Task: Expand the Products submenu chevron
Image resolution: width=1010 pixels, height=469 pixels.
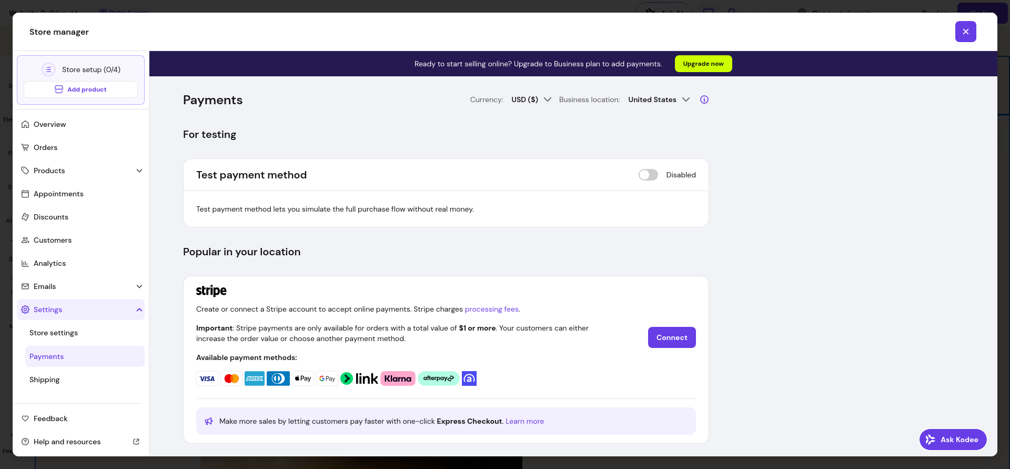Action: (139, 171)
